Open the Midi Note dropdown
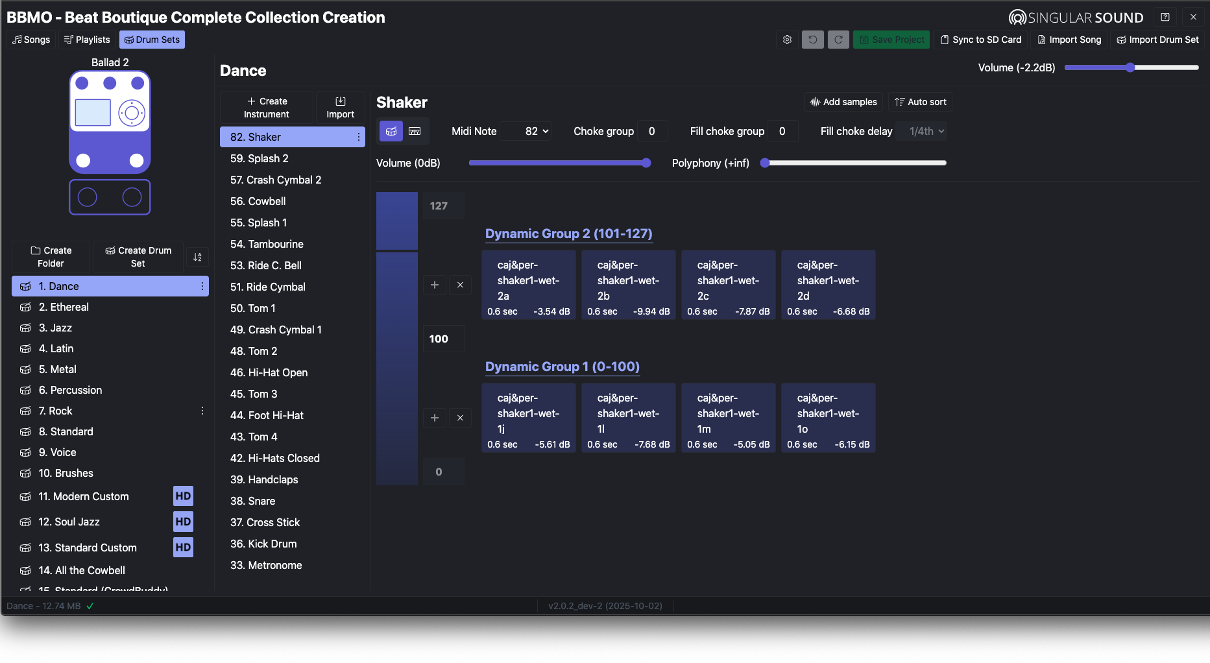1210x663 pixels. (527, 130)
